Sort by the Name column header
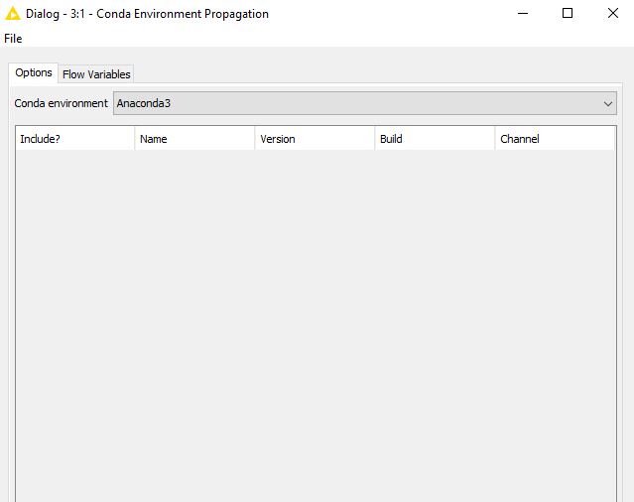Viewport: 634px width, 502px height. pos(194,139)
